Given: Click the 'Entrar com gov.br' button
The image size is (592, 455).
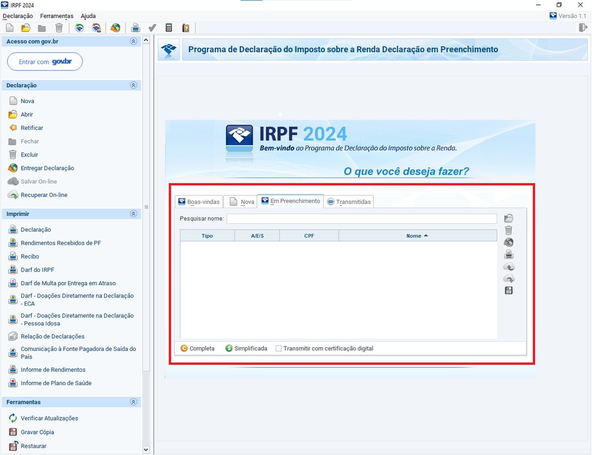Looking at the screenshot, I should click(x=45, y=61).
